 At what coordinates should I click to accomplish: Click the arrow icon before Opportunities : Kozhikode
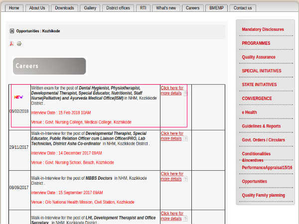tap(12, 31)
